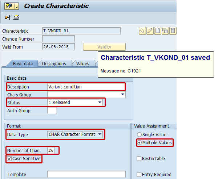Screen dimensions: 218x179
Task: Click the Auth.Group field
Action: coord(52,111)
